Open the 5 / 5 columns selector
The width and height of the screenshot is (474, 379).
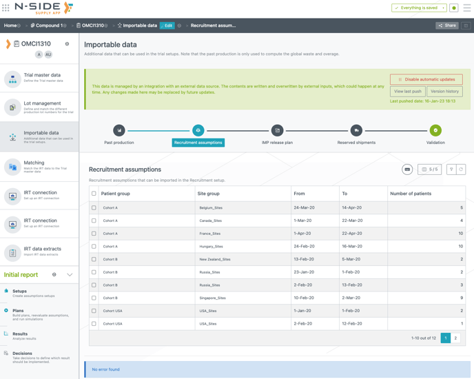(429, 170)
